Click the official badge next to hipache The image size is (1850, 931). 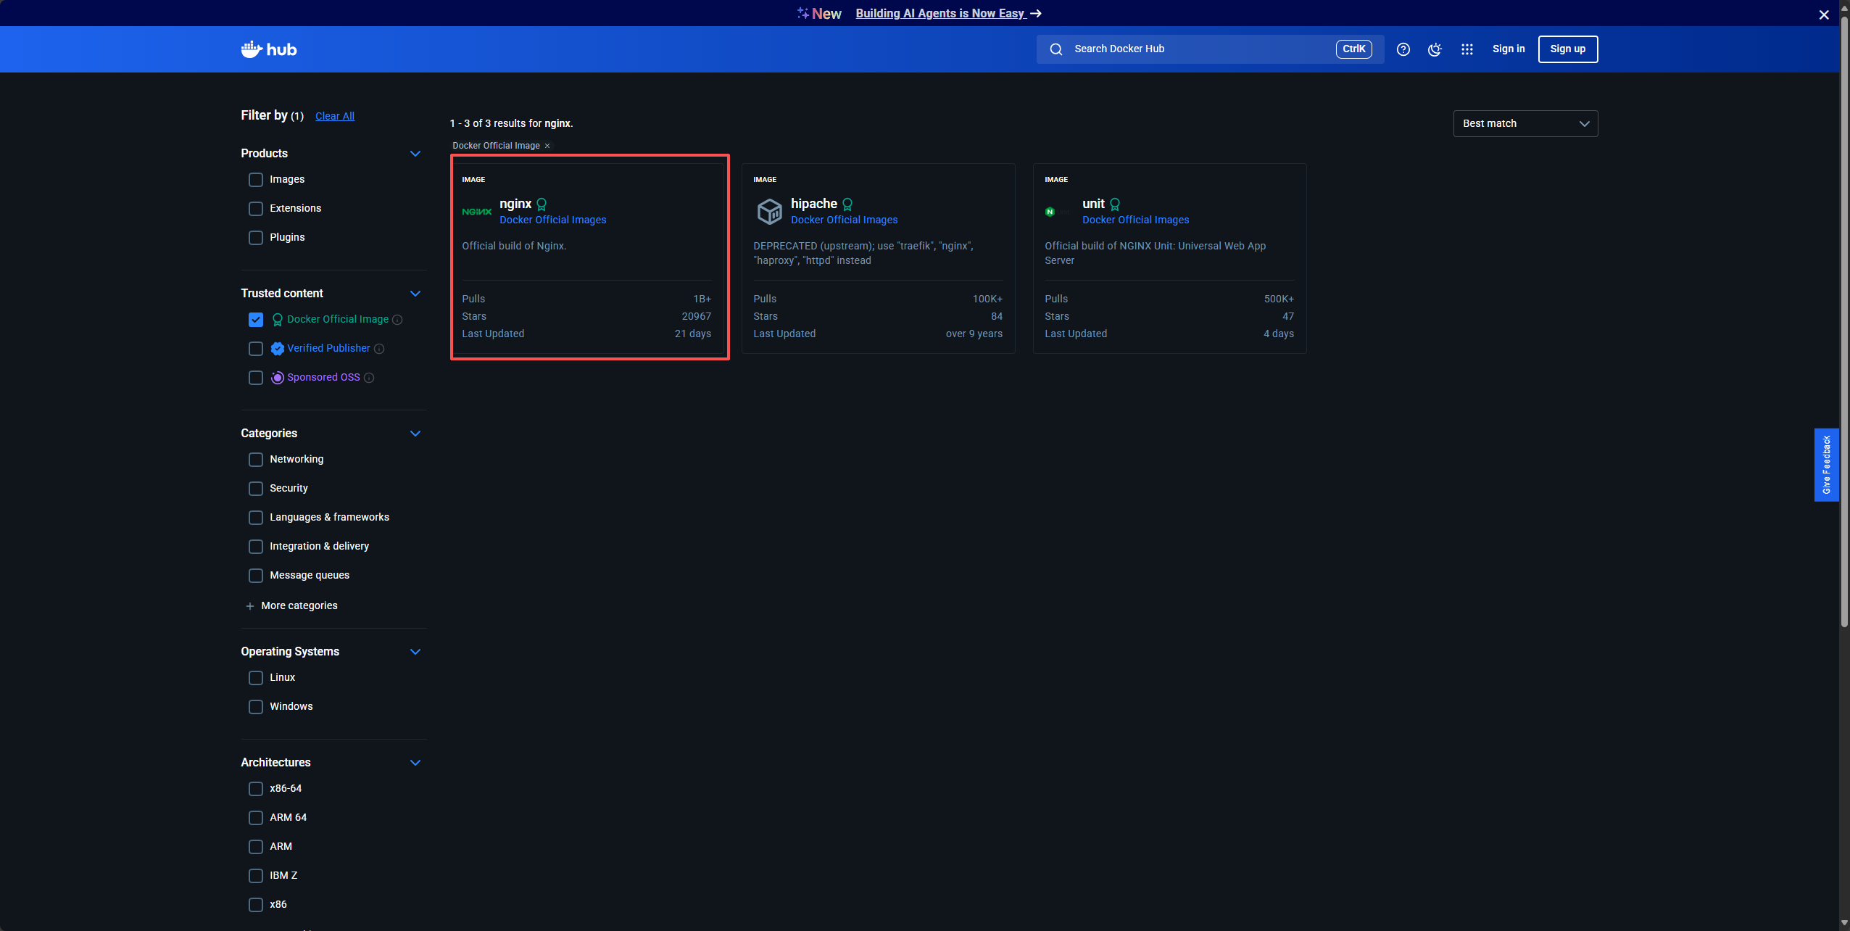(x=847, y=204)
